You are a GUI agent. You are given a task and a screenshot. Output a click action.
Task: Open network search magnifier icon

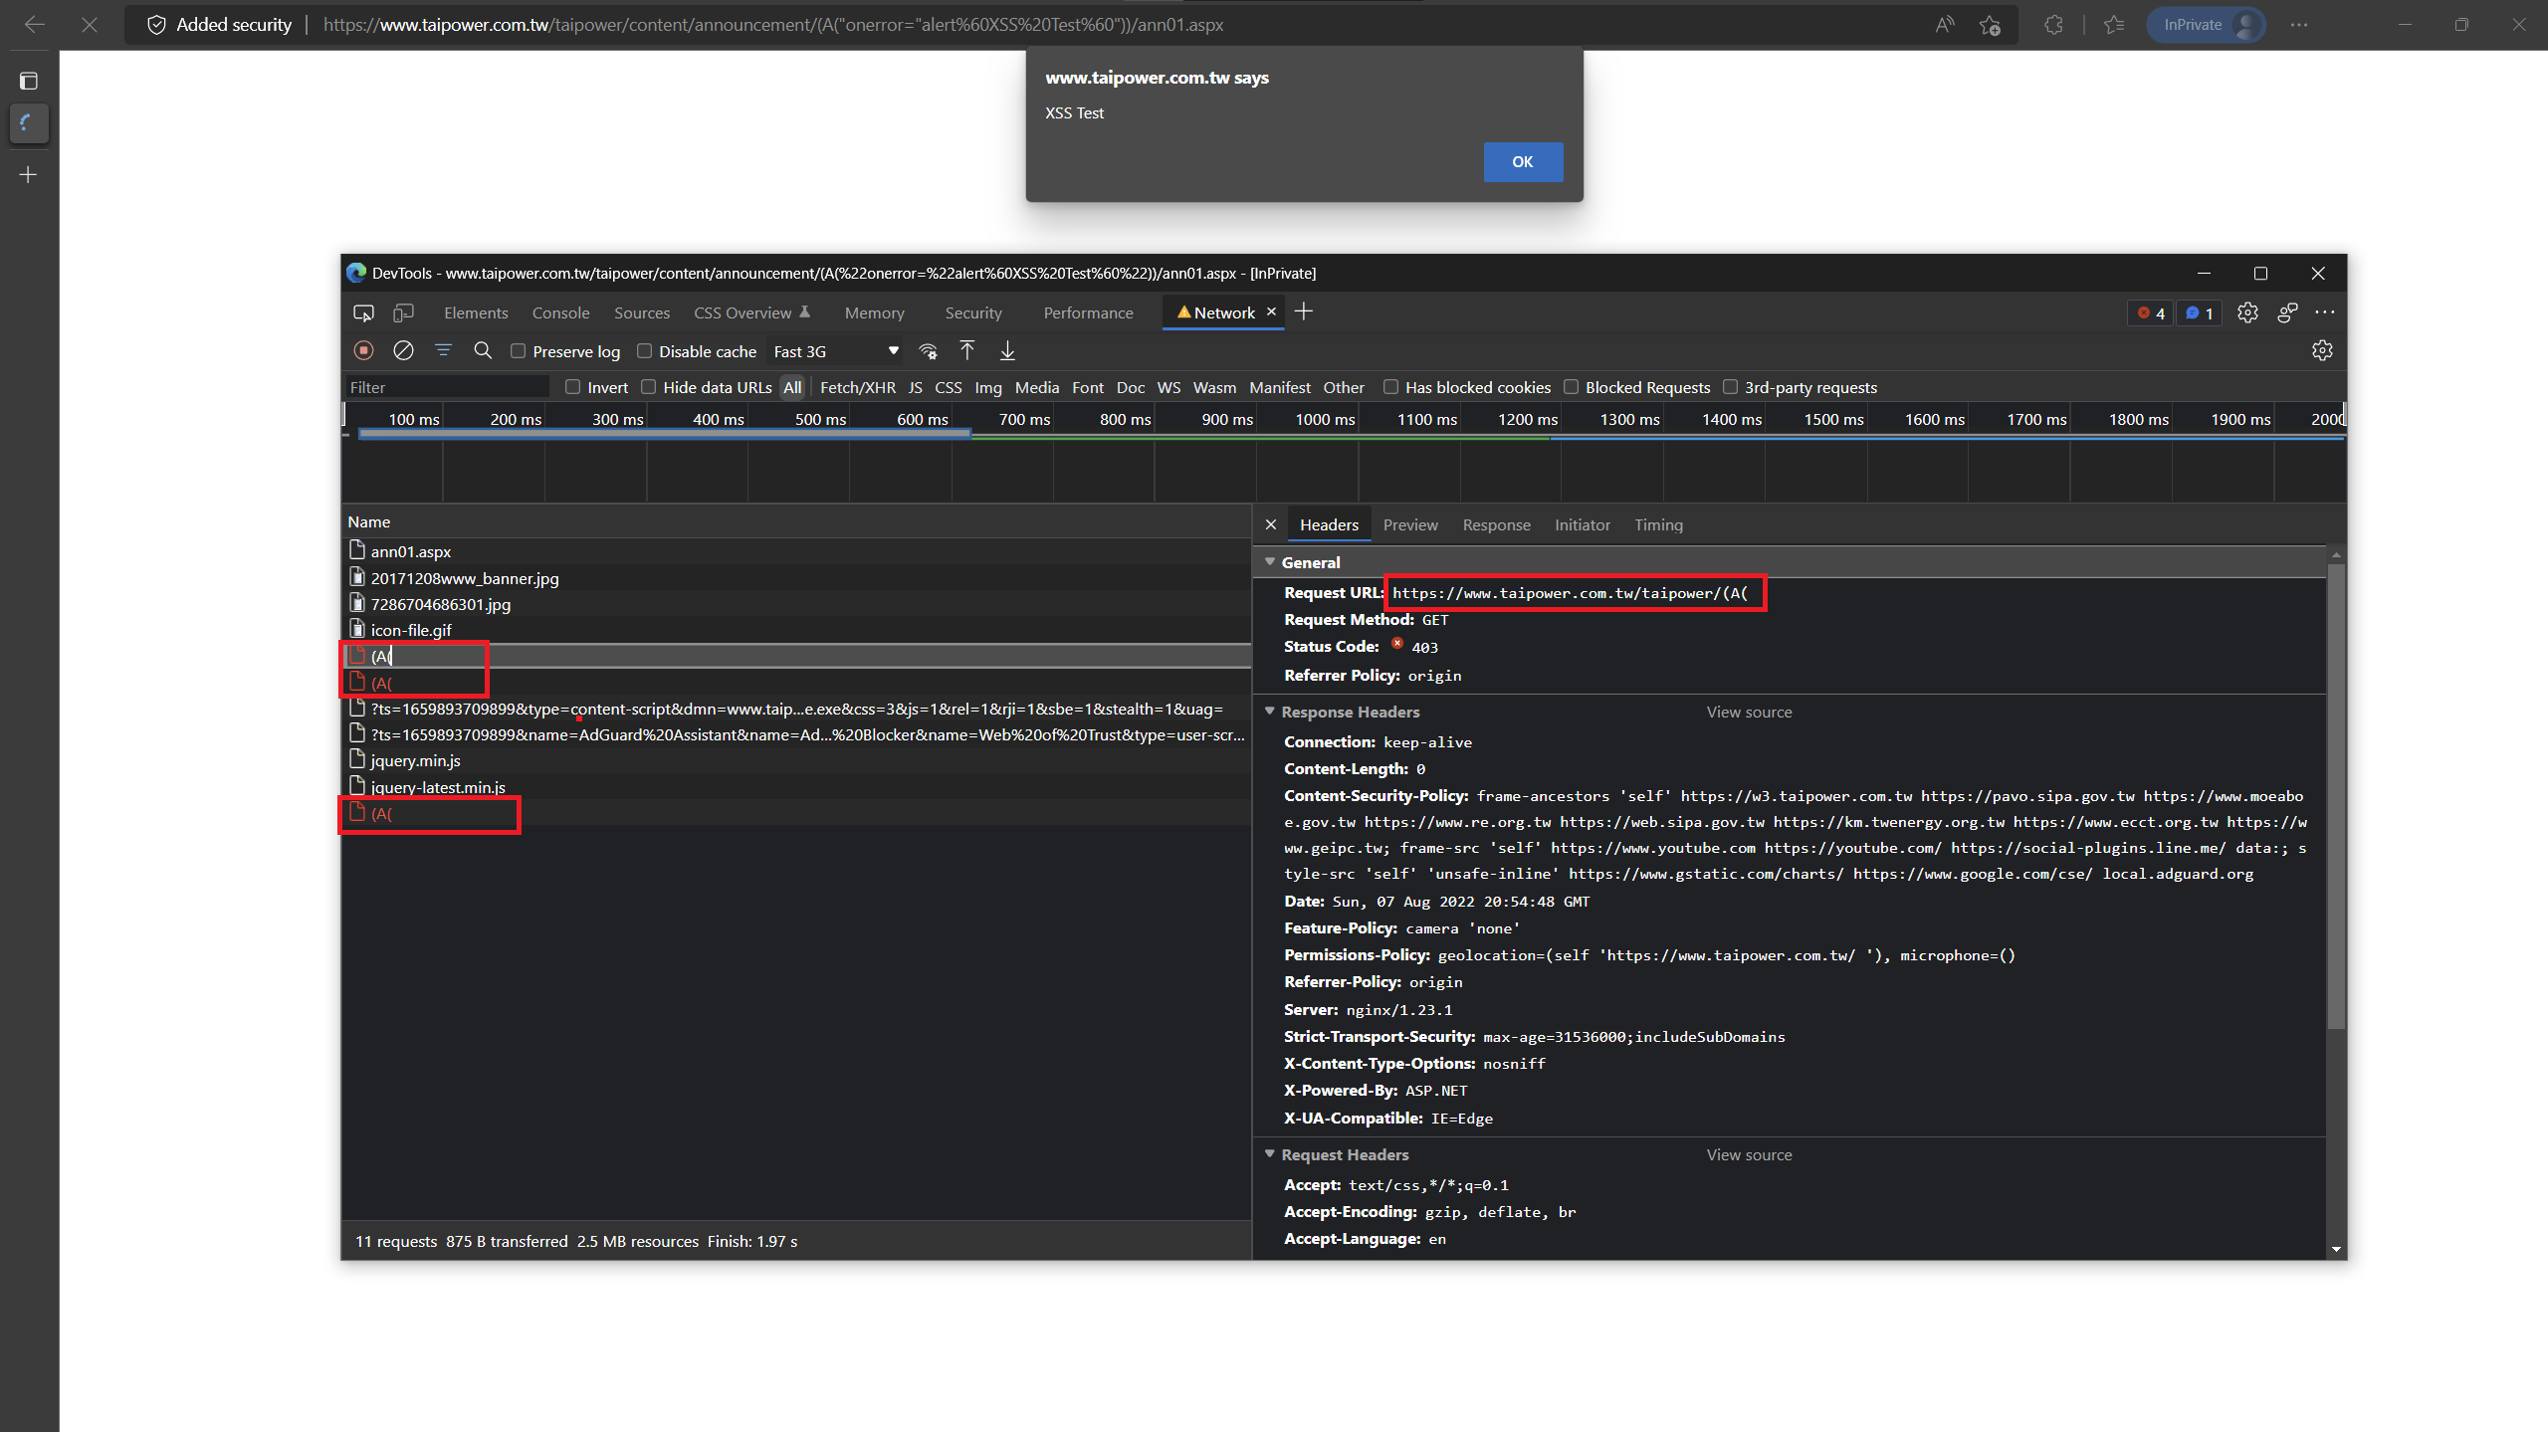point(483,350)
